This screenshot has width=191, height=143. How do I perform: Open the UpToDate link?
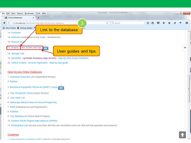click(16, 58)
